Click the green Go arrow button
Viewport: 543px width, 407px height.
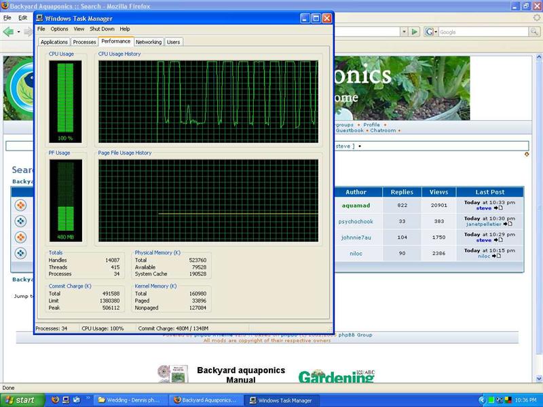414,32
